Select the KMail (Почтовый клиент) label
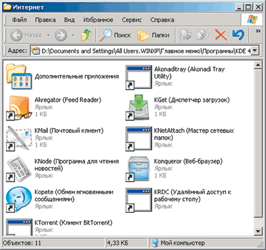The height and width of the screenshot is (250, 266). (x=69, y=130)
